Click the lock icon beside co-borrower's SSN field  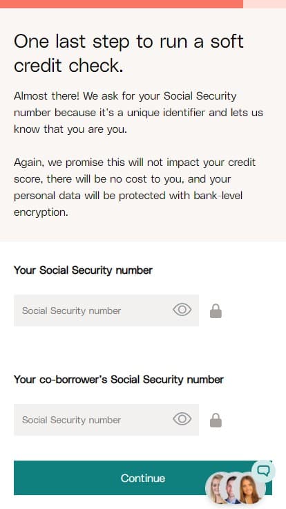pos(216,420)
